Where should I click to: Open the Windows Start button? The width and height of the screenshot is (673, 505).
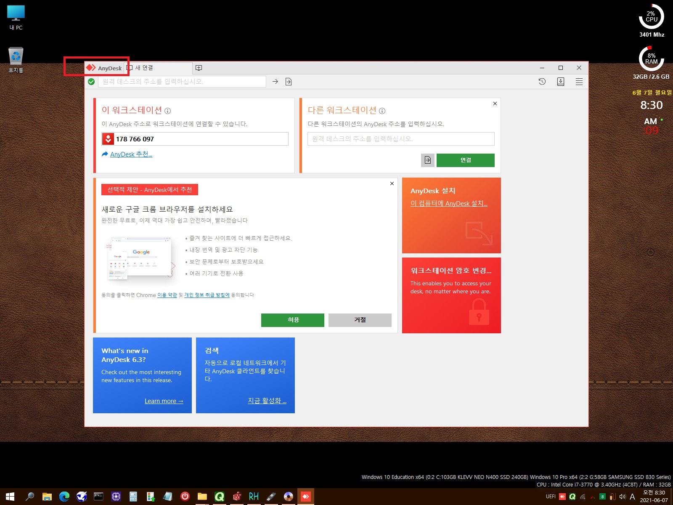(x=10, y=497)
